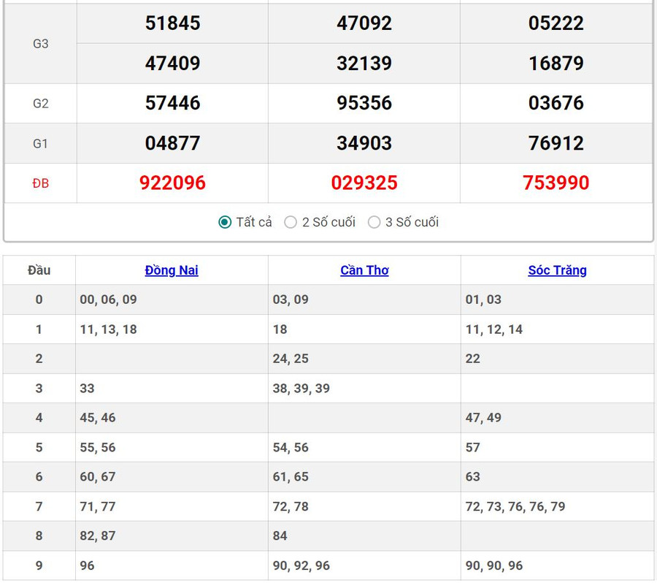Image resolution: width=657 pixels, height=583 pixels.
Task: Click the "Đầu" column header
Action: [39, 270]
